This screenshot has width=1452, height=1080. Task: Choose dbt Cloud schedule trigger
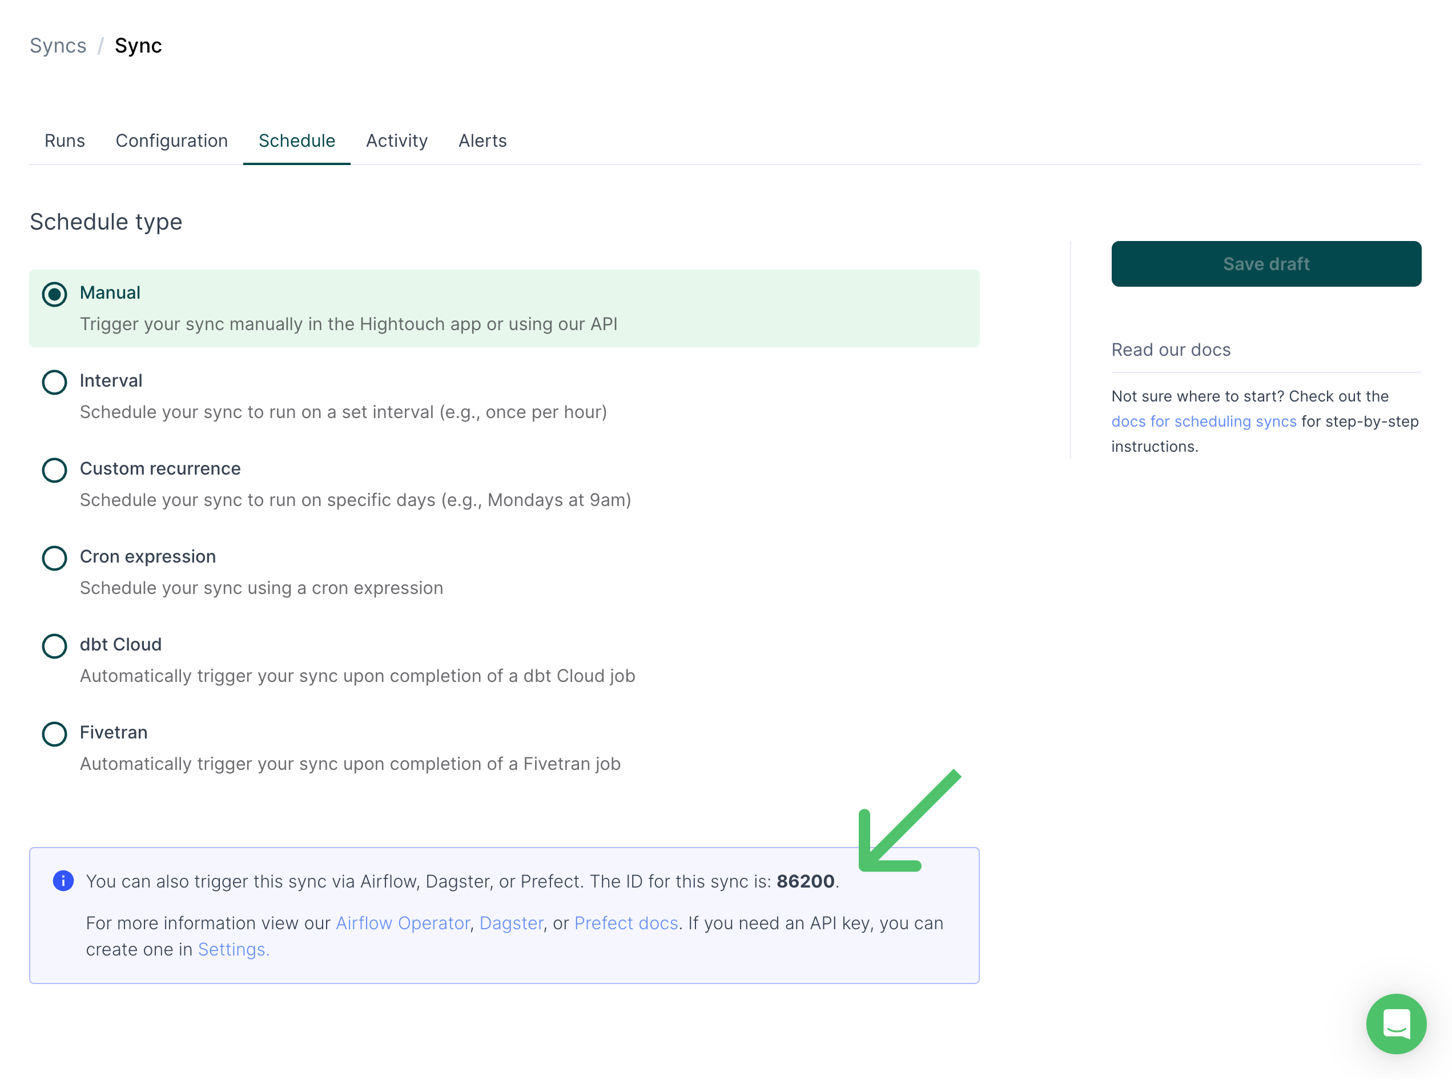point(55,646)
